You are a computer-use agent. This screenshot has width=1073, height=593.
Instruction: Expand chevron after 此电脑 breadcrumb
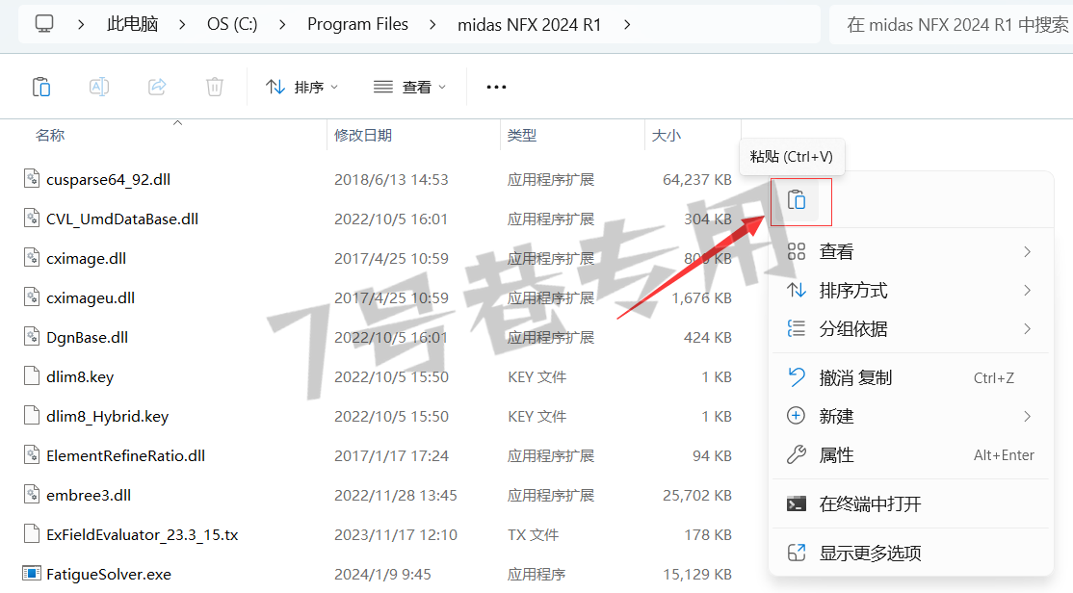(x=182, y=25)
